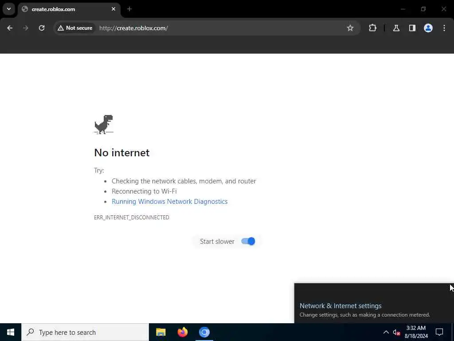The width and height of the screenshot is (454, 341).
Task: Open the tab search dropdown arrow
Action: click(9, 9)
